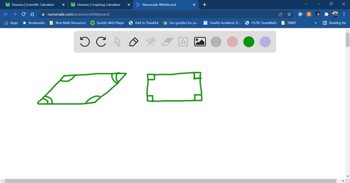Go back to previous page

point(6,14)
